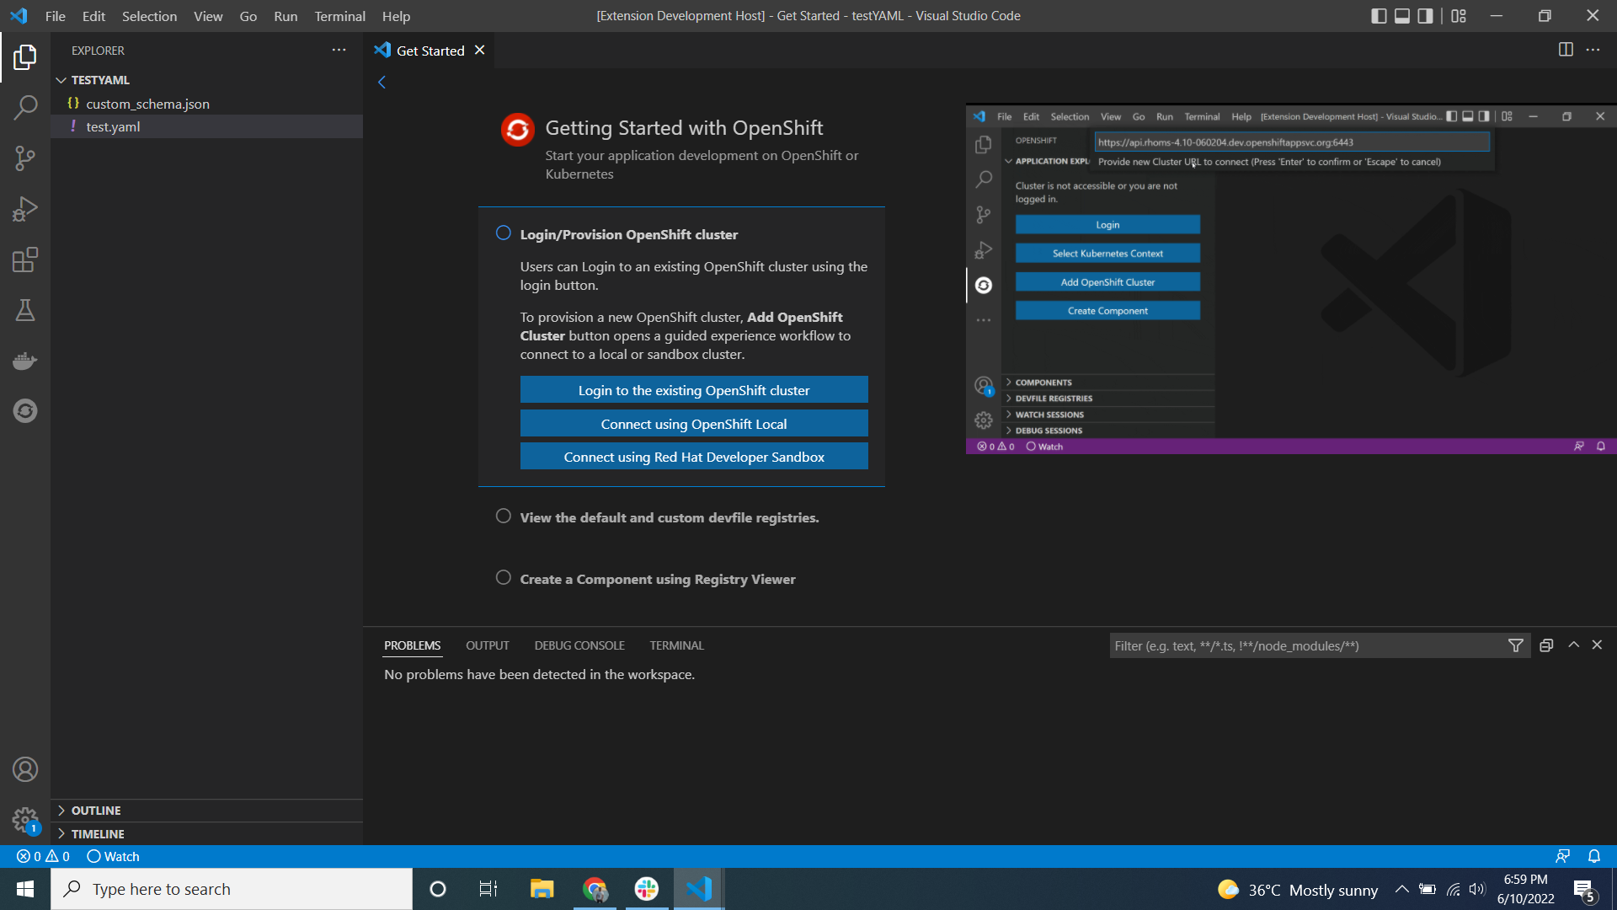Viewport: 1617px width, 910px height.
Task: Click the Problems filter text field
Action: coord(1305,645)
